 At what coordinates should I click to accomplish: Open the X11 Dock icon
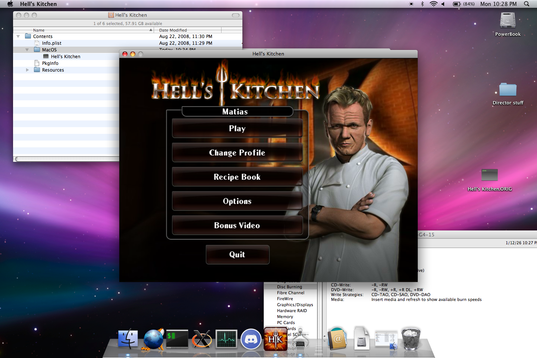point(202,339)
